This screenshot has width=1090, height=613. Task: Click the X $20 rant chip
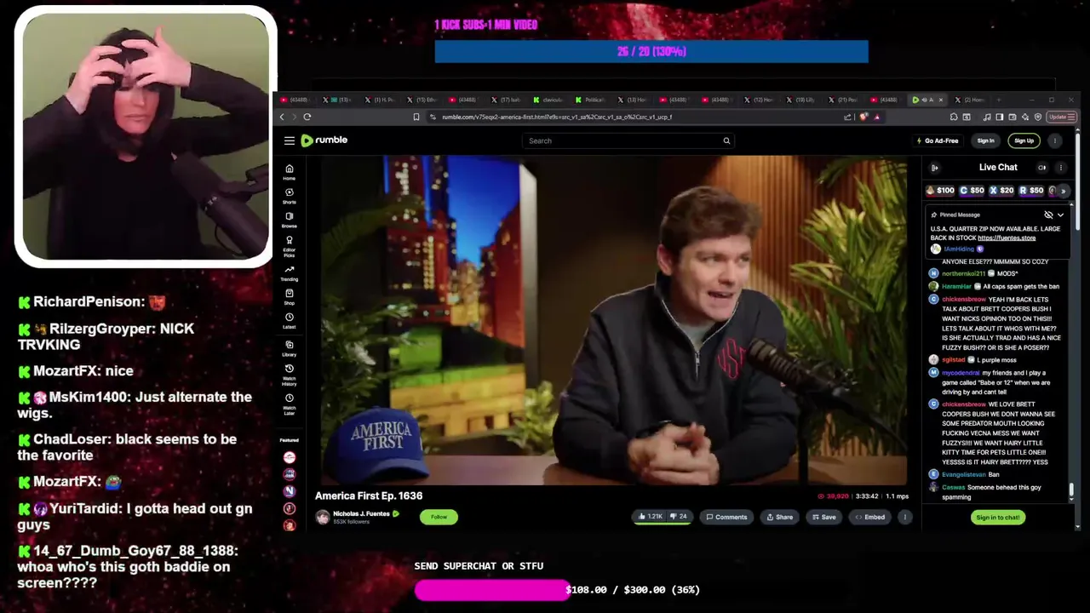tap(1001, 191)
